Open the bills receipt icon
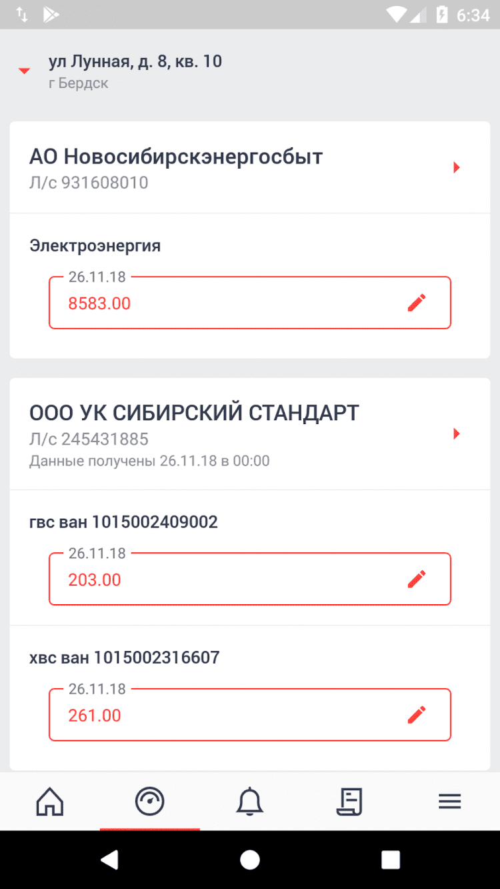This screenshot has width=500, height=889. (349, 801)
